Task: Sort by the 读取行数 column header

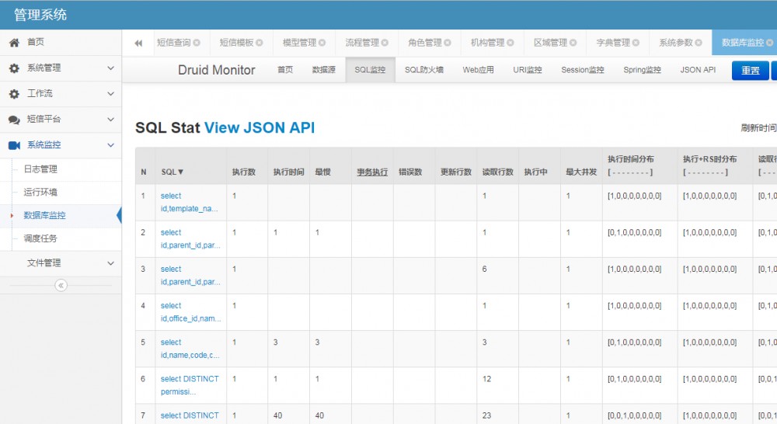Action: [497, 172]
